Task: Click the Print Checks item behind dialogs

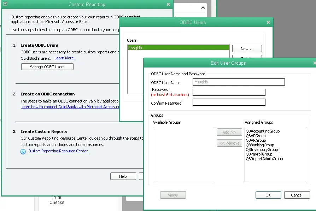Action: 57,200
